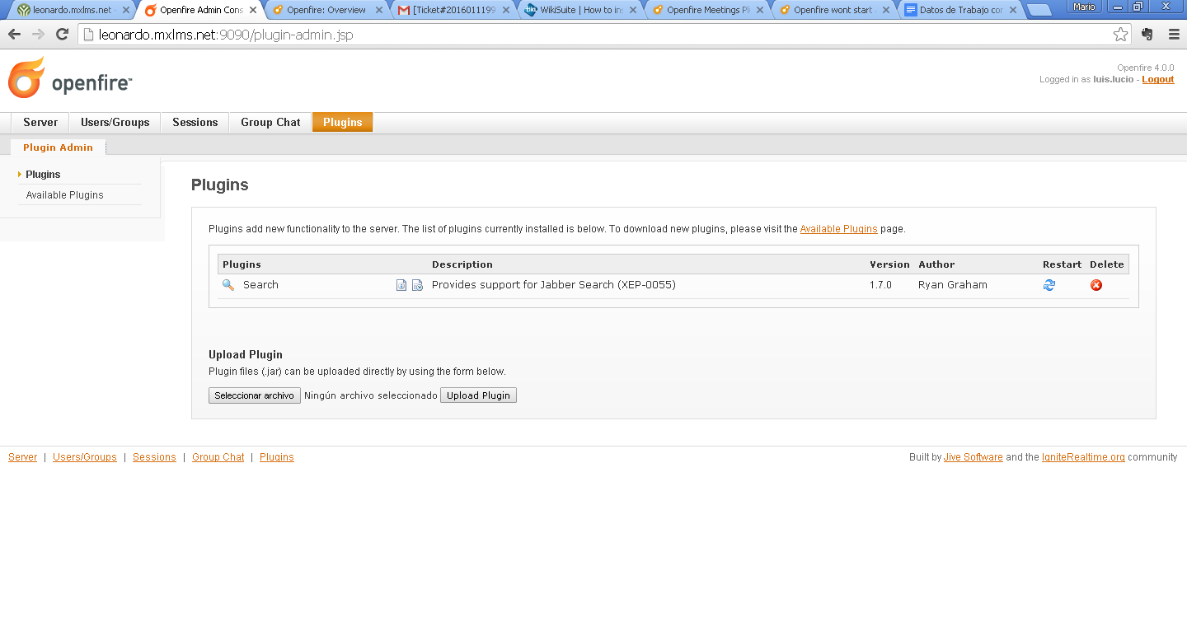Click the footer Plugins link

point(277,457)
